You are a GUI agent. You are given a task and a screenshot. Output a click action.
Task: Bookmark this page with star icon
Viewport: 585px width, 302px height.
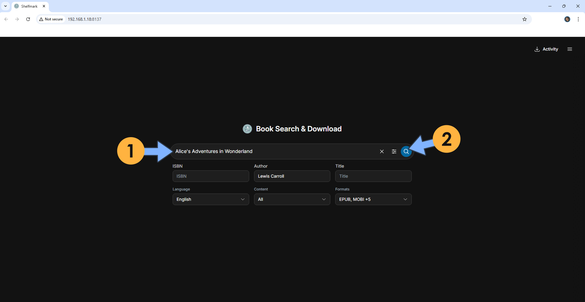524,19
